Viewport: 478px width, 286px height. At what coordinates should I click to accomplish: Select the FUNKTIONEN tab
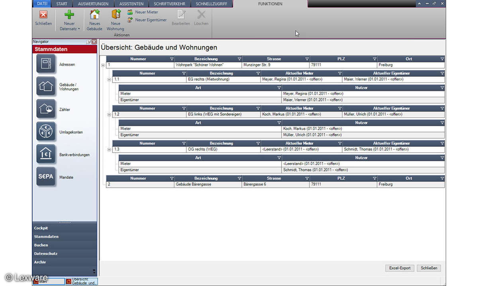pos(270,4)
